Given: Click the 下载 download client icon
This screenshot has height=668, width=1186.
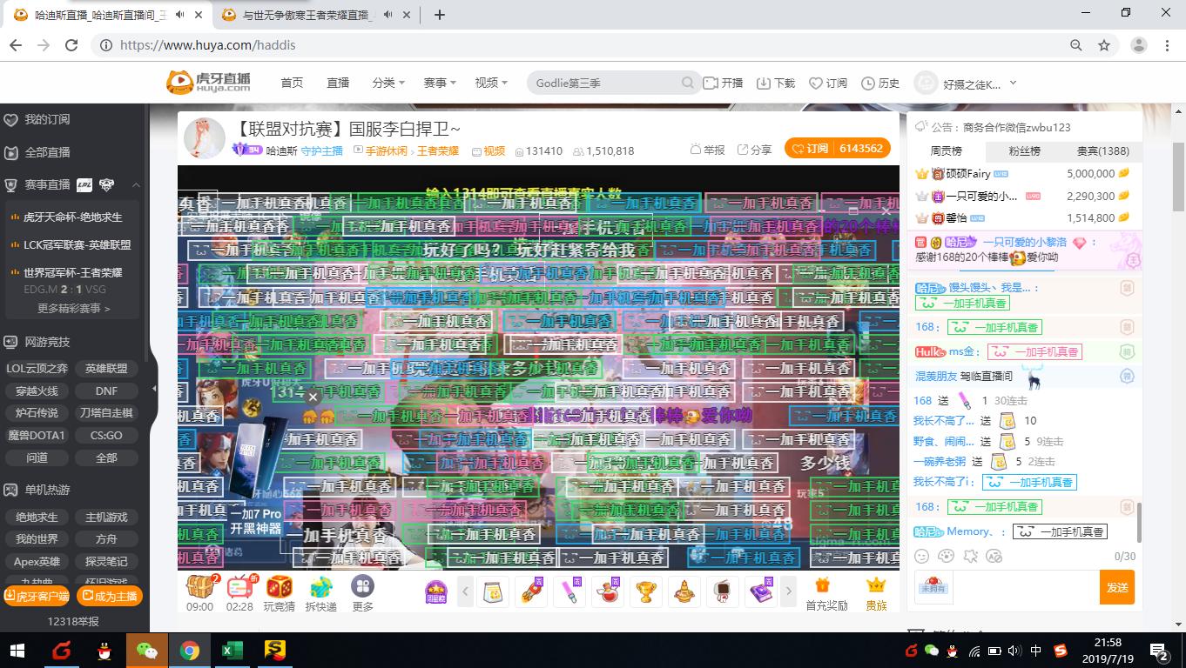Looking at the screenshot, I should [773, 83].
